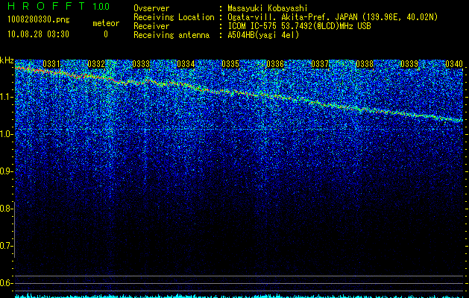This screenshot has width=469, height=298.
Task: Click the 1.0 frequency axis label
Action: click(x=4, y=134)
